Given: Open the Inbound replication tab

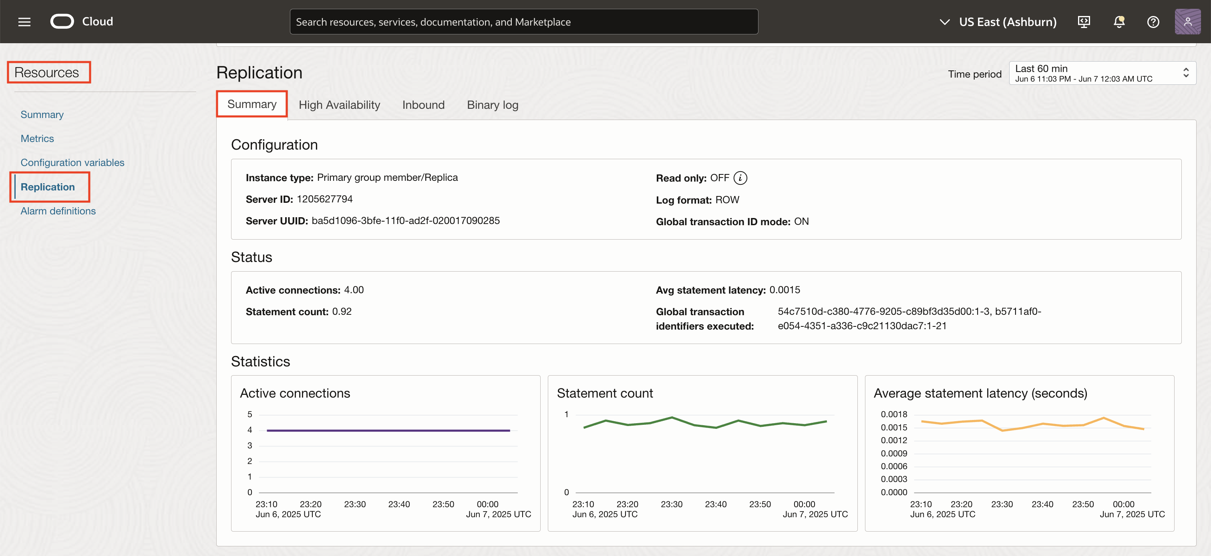Looking at the screenshot, I should click(x=423, y=105).
